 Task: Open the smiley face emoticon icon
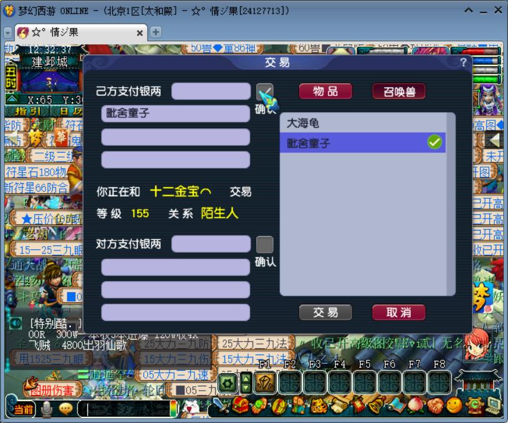pyautogui.click(x=454, y=406)
